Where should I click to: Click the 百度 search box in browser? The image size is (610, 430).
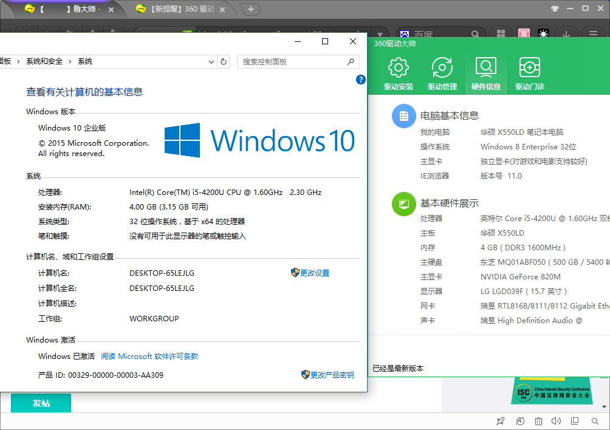440,34
